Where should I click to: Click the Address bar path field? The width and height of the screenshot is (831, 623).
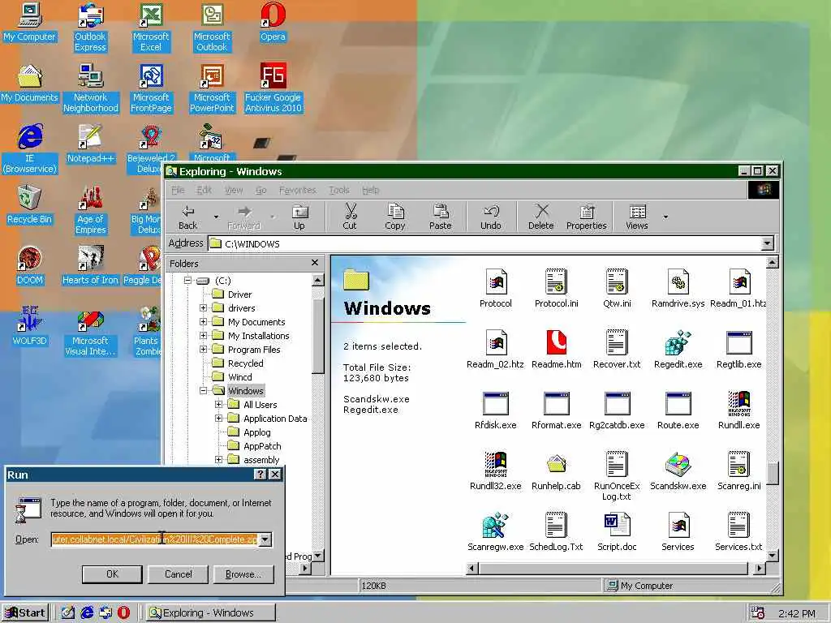(485, 243)
